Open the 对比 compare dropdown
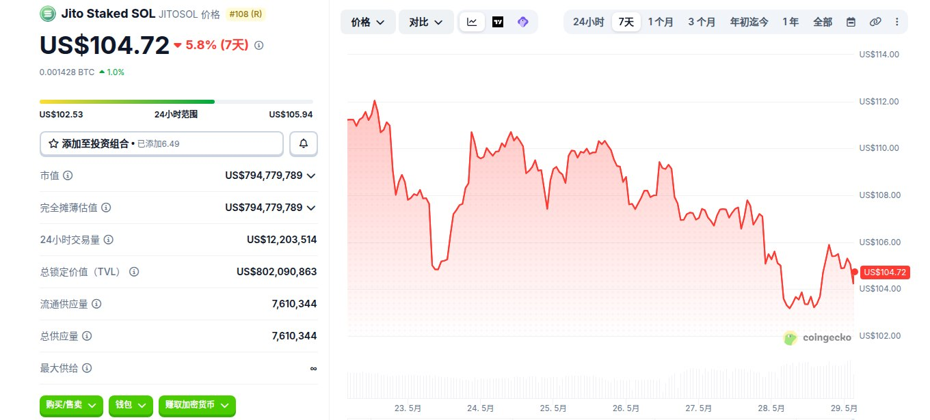930x420 pixels. click(x=426, y=22)
